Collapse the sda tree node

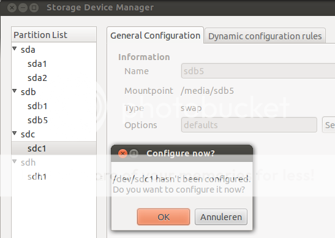[x=15, y=48]
